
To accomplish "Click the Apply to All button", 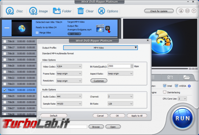I will pyautogui.click(x=137, y=116).
